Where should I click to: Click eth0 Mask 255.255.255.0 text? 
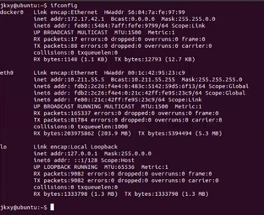[212, 80]
